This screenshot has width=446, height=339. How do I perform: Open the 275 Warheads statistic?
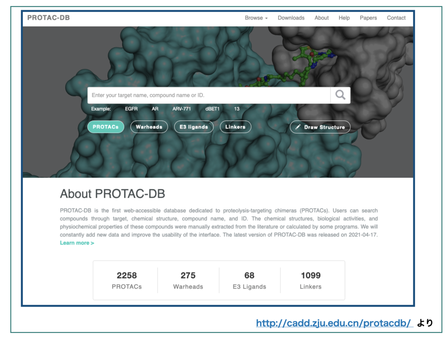(188, 280)
